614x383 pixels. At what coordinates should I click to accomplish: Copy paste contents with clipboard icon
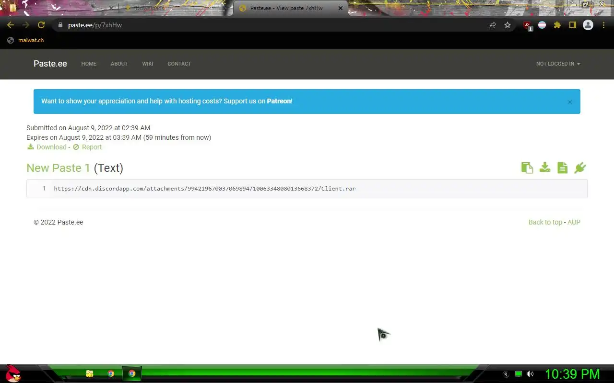(x=527, y=168)
